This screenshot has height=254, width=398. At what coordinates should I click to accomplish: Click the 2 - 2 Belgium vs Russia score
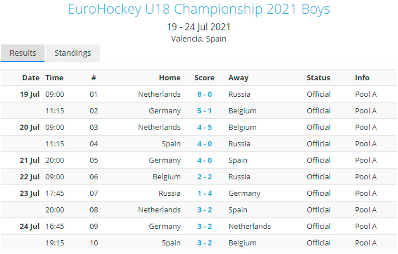(x=204, y=177)
